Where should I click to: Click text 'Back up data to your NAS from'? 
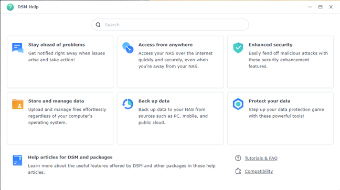[x=172, y=109]
